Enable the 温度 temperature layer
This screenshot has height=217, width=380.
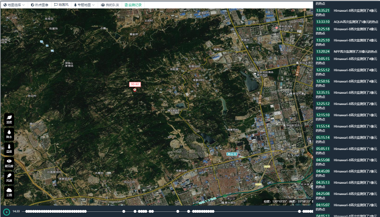click(9, 149)
